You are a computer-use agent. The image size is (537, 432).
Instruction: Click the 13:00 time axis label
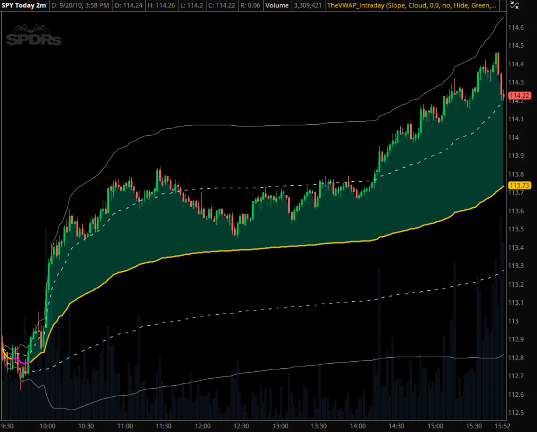pyautogui.click(x=280, y=426)
